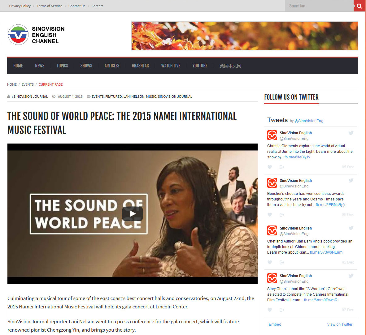Click the EVENTS category tag in post meta

click(x=98, y=97)
